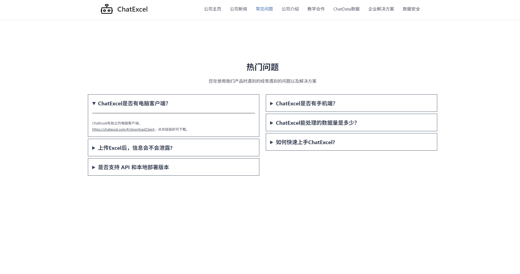
Task: Open the 数据安全 page
Action: click(x=411, y=9)
